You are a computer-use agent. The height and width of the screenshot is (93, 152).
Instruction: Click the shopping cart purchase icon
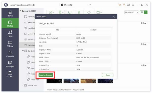[120, 5]
